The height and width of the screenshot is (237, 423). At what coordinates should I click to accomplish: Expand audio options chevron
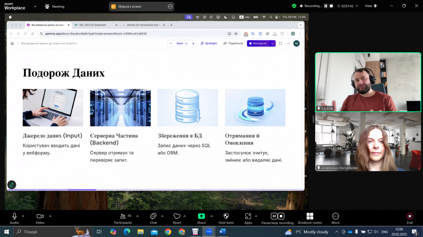tap(23, 216)
